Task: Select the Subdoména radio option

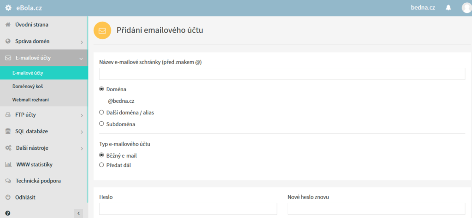Action: [101, 124]
